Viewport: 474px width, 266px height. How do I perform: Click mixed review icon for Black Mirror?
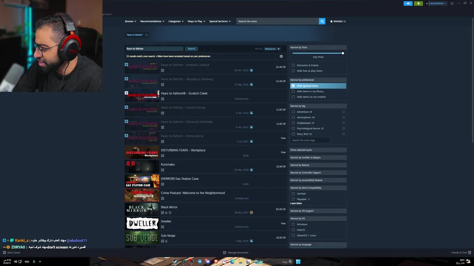[251, 212]
